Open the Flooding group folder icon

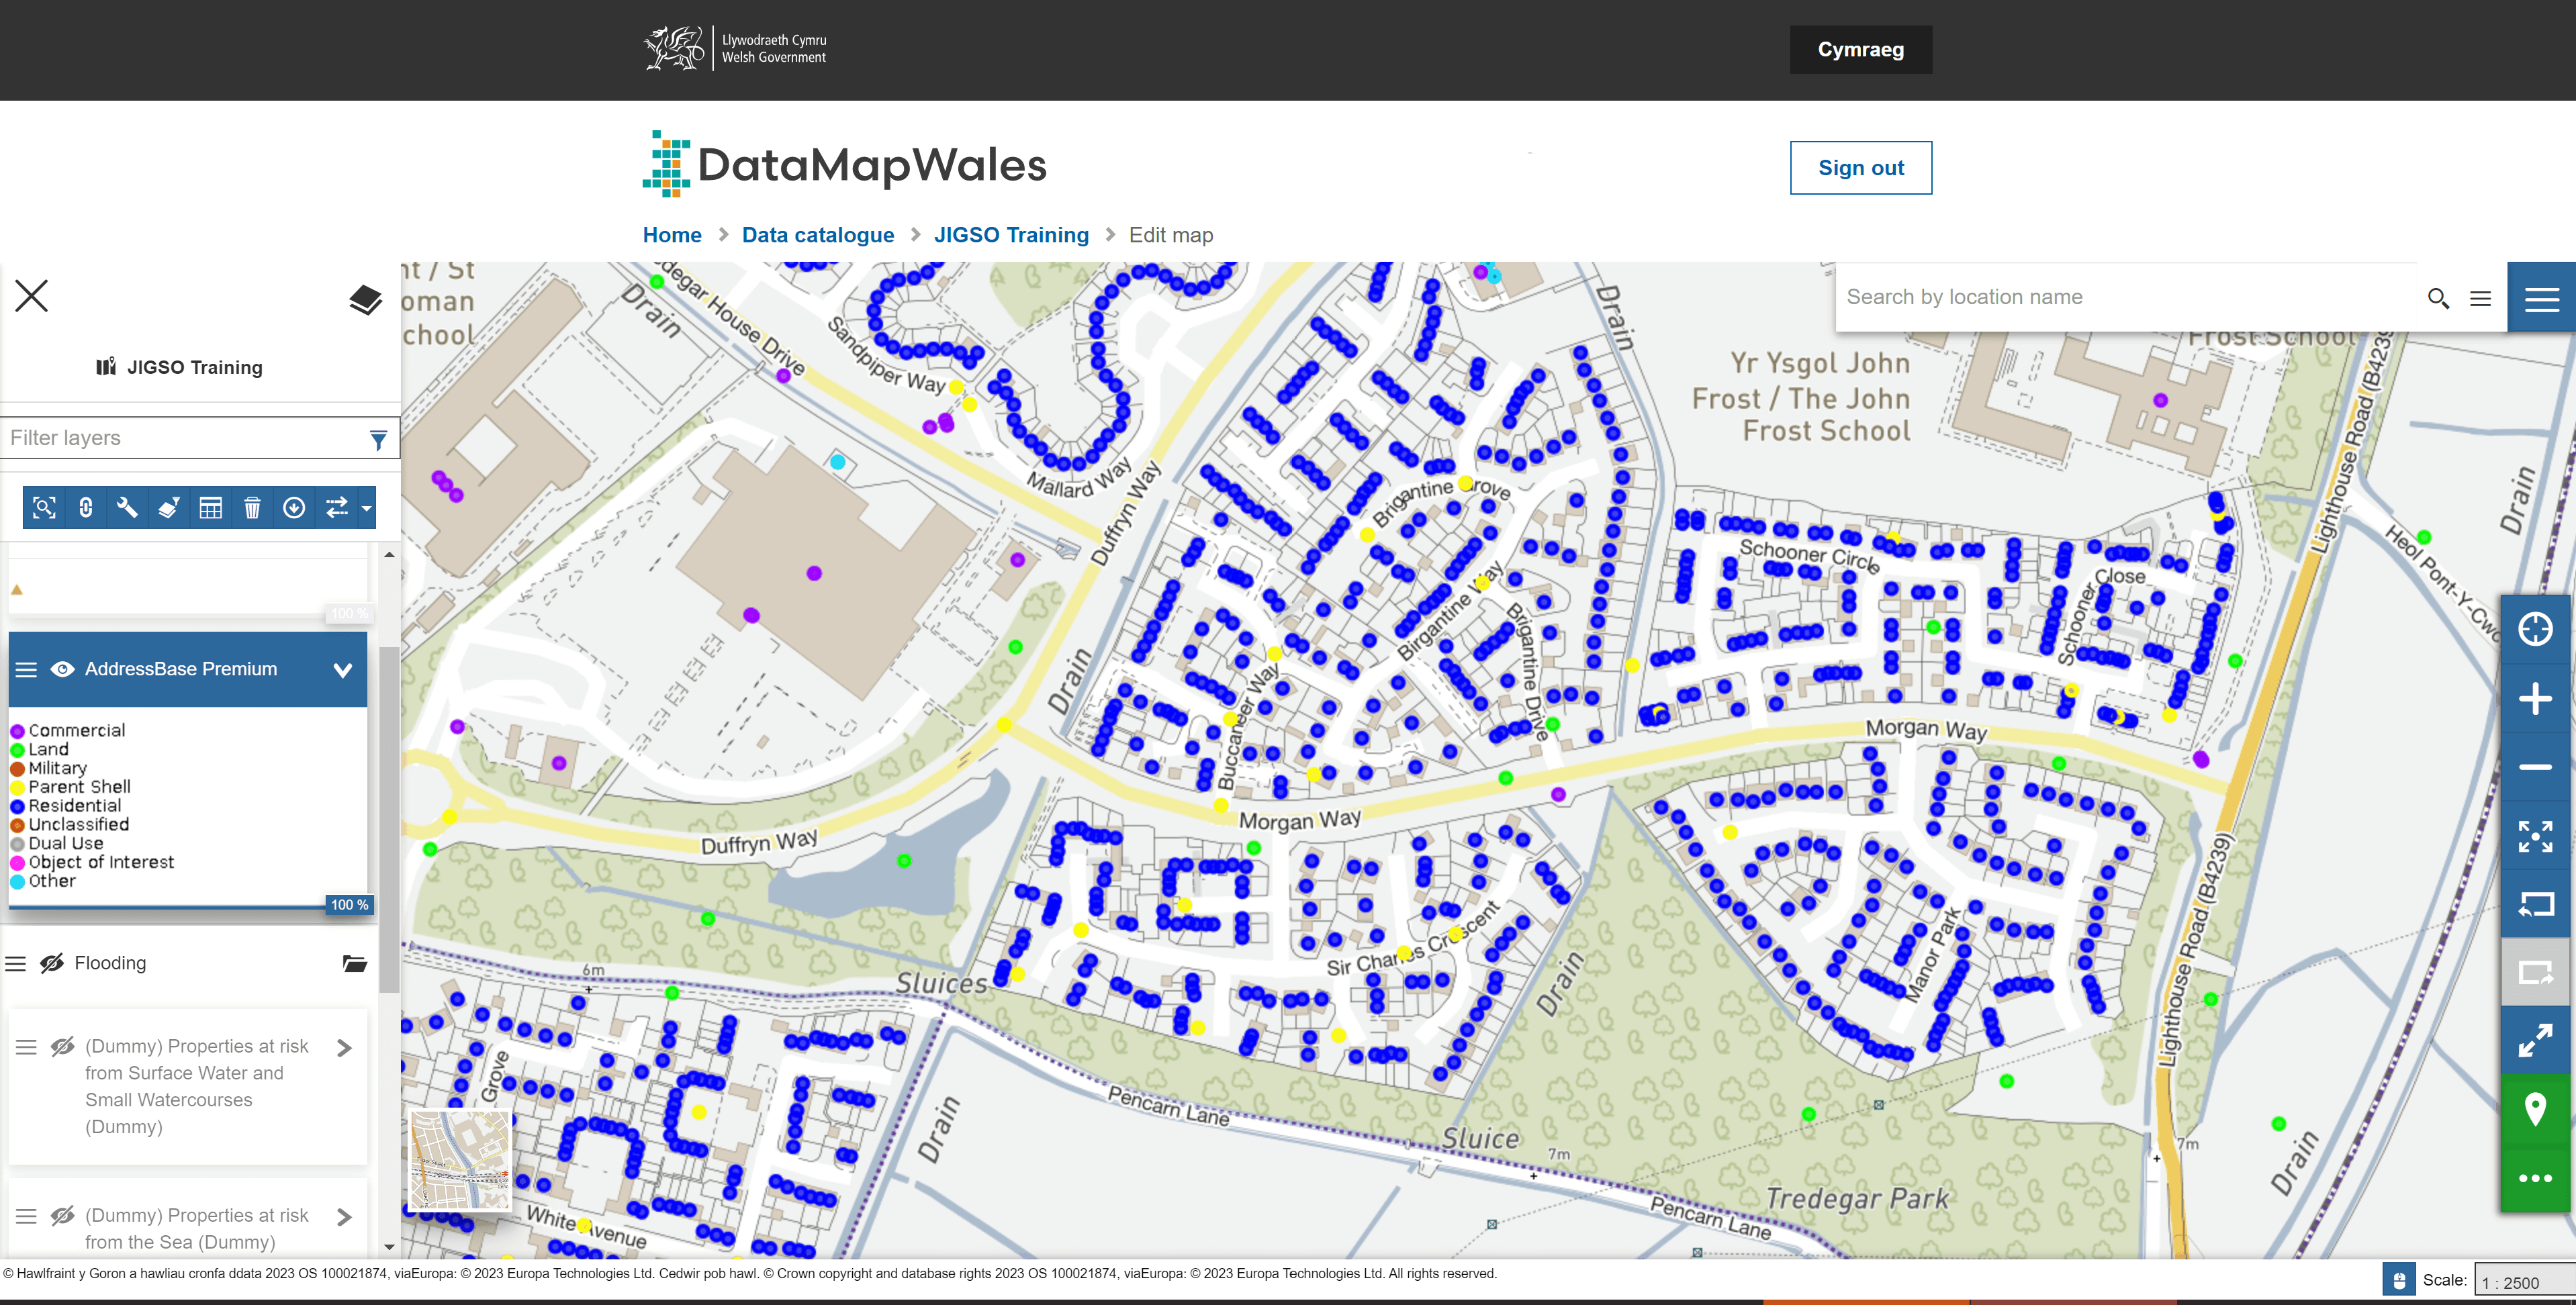pos(355,963)
